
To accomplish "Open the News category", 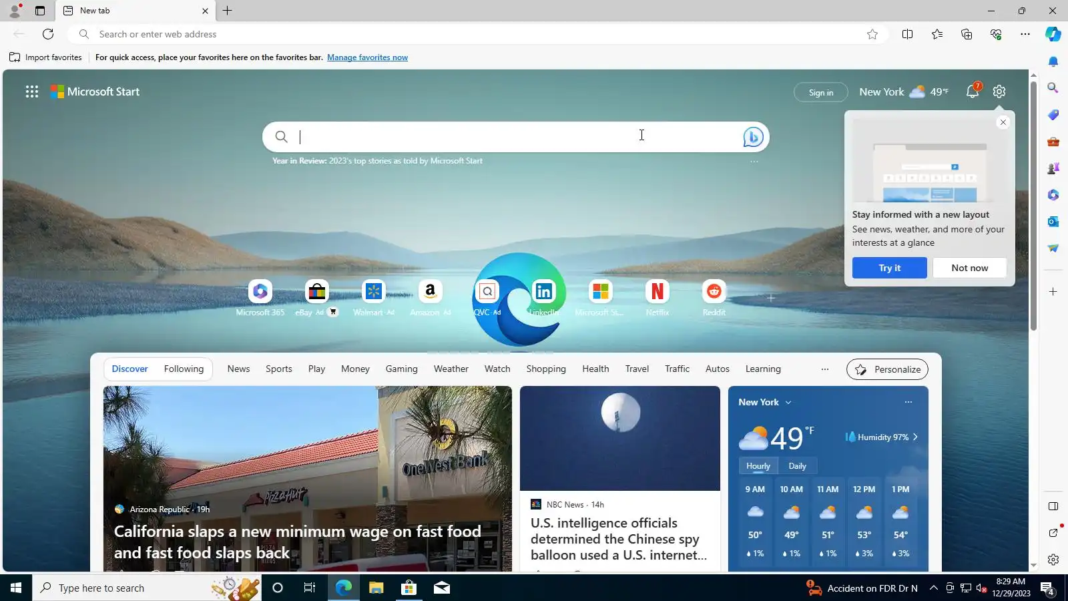I will coord(238,369).
